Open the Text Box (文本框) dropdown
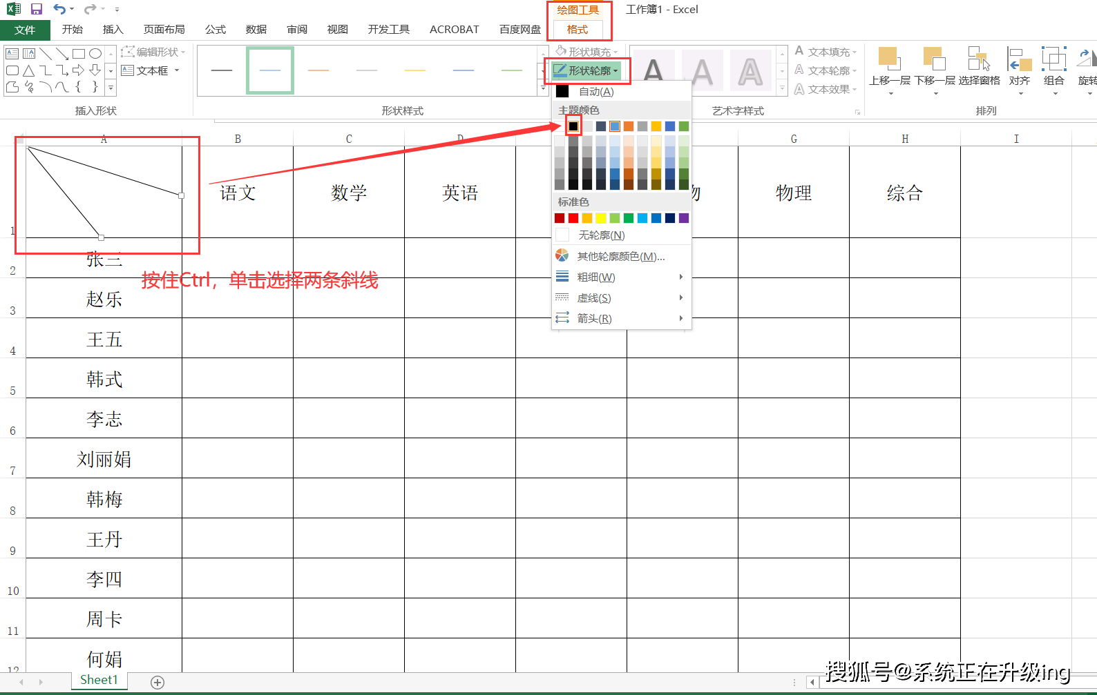Image resolution: width=1097 pixels, height=695 pixels. pos(151,70)
